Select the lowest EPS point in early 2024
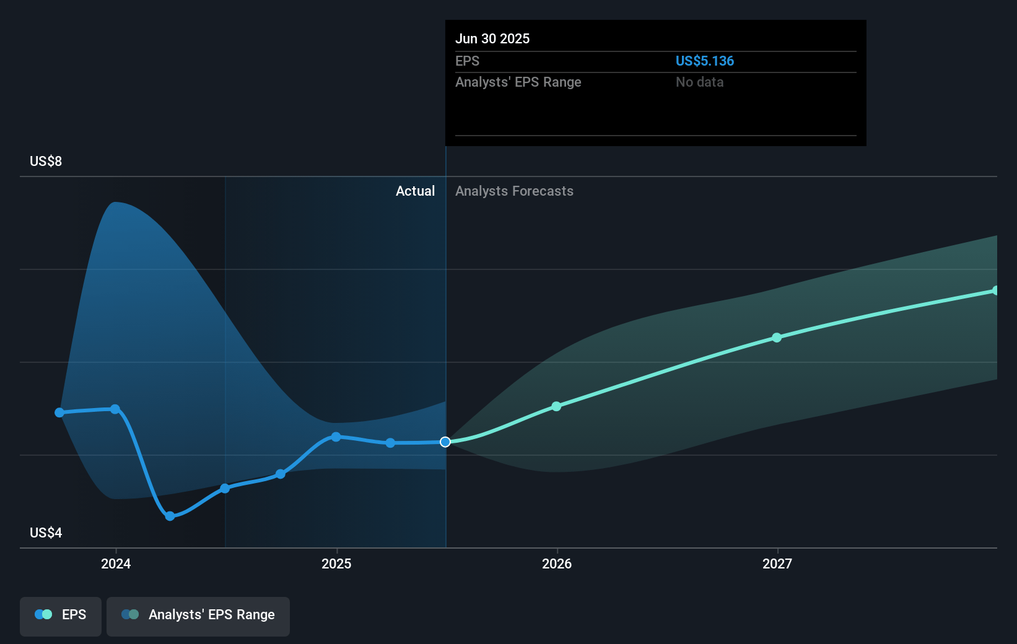 click(170, 516)
